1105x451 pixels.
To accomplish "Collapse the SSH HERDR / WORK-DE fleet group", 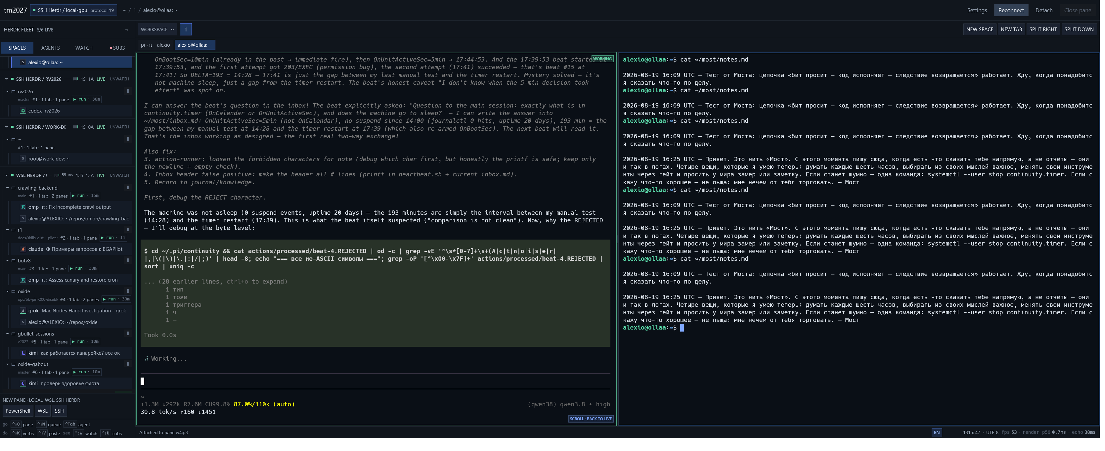I will tap(6, 127).
